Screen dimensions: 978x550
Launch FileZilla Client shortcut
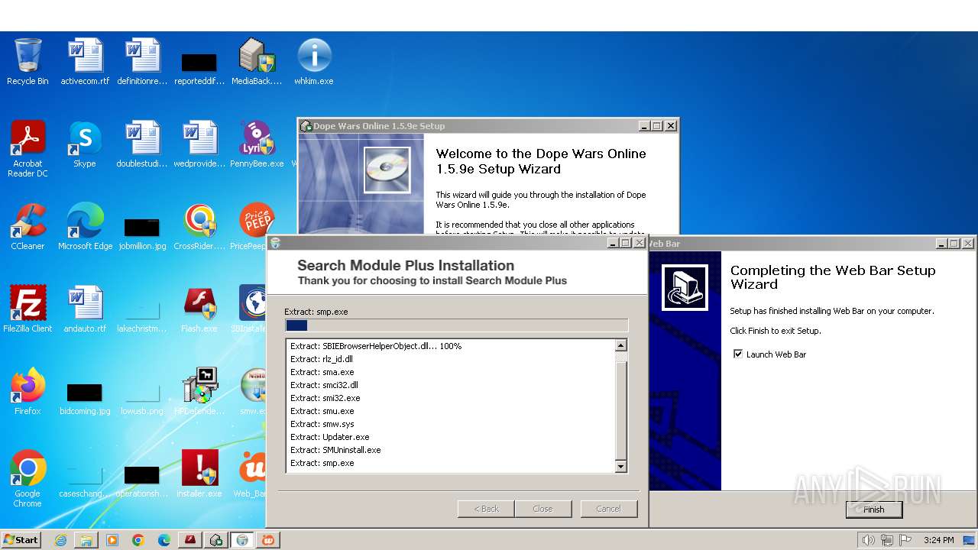(x=28, y=309)
